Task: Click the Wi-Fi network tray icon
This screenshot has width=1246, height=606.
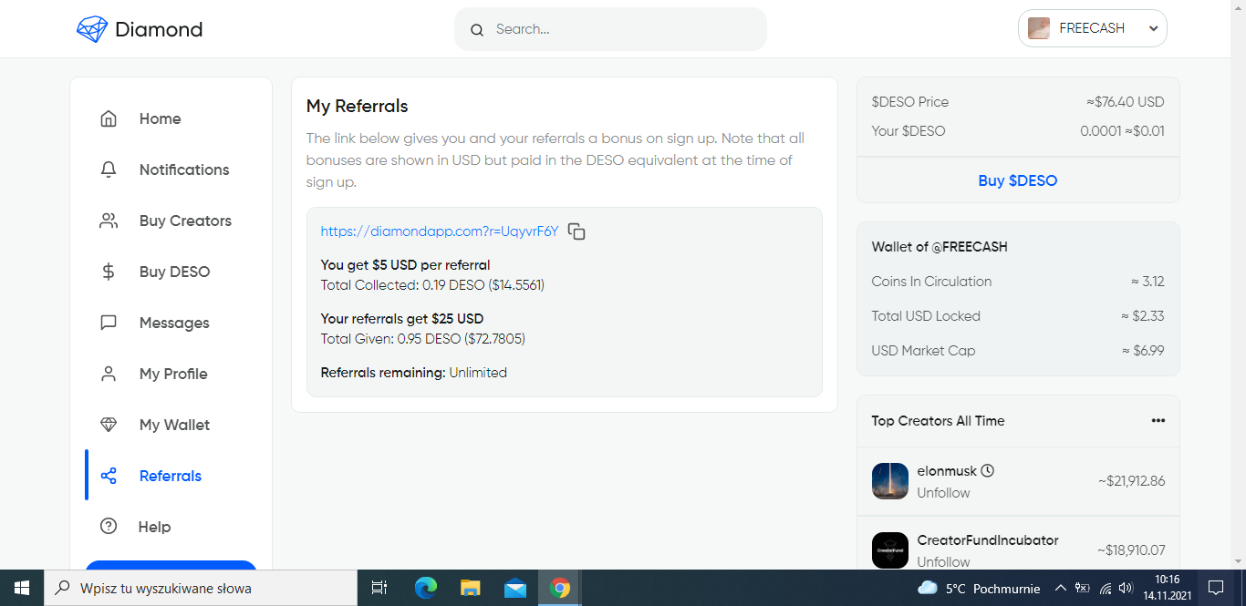Action: coord(1105,588)
